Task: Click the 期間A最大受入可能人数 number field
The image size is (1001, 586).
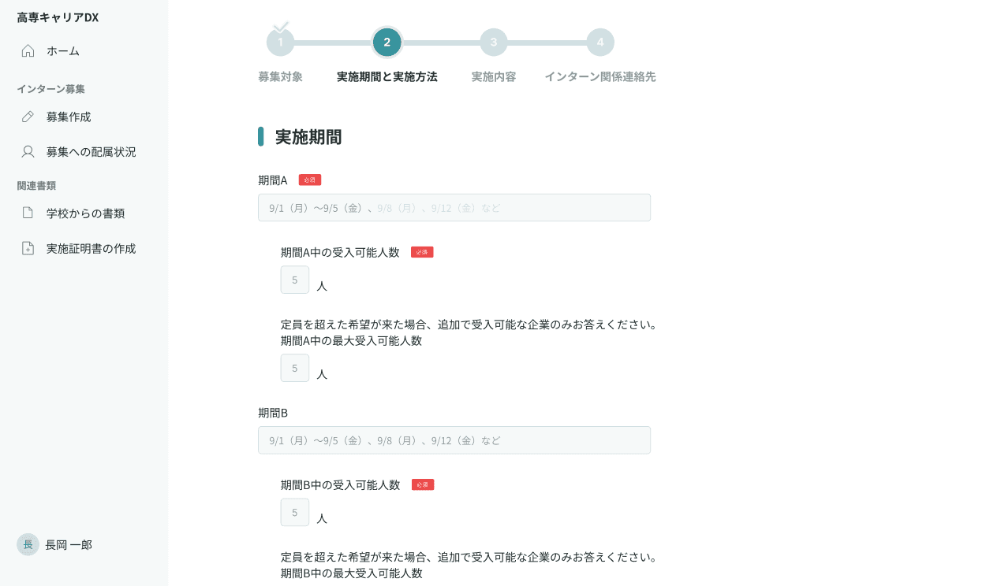Action: tap(294, 367)
